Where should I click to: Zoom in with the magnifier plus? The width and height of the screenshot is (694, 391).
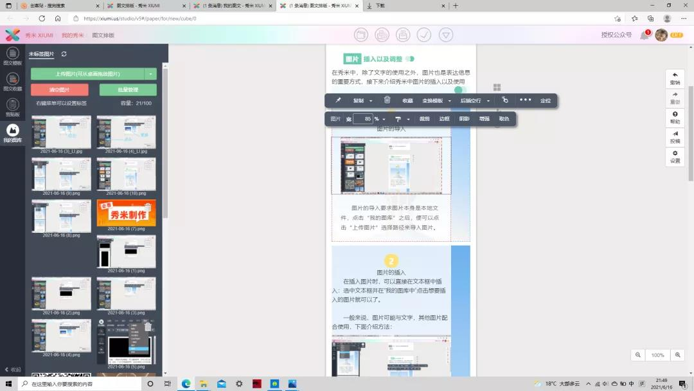point(678,355)
